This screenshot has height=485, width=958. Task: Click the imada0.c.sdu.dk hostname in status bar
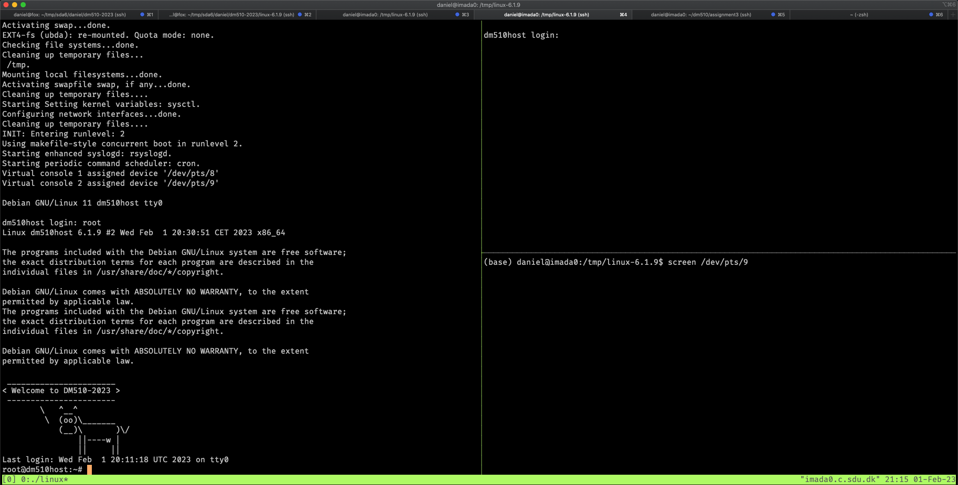click(839, 479)
